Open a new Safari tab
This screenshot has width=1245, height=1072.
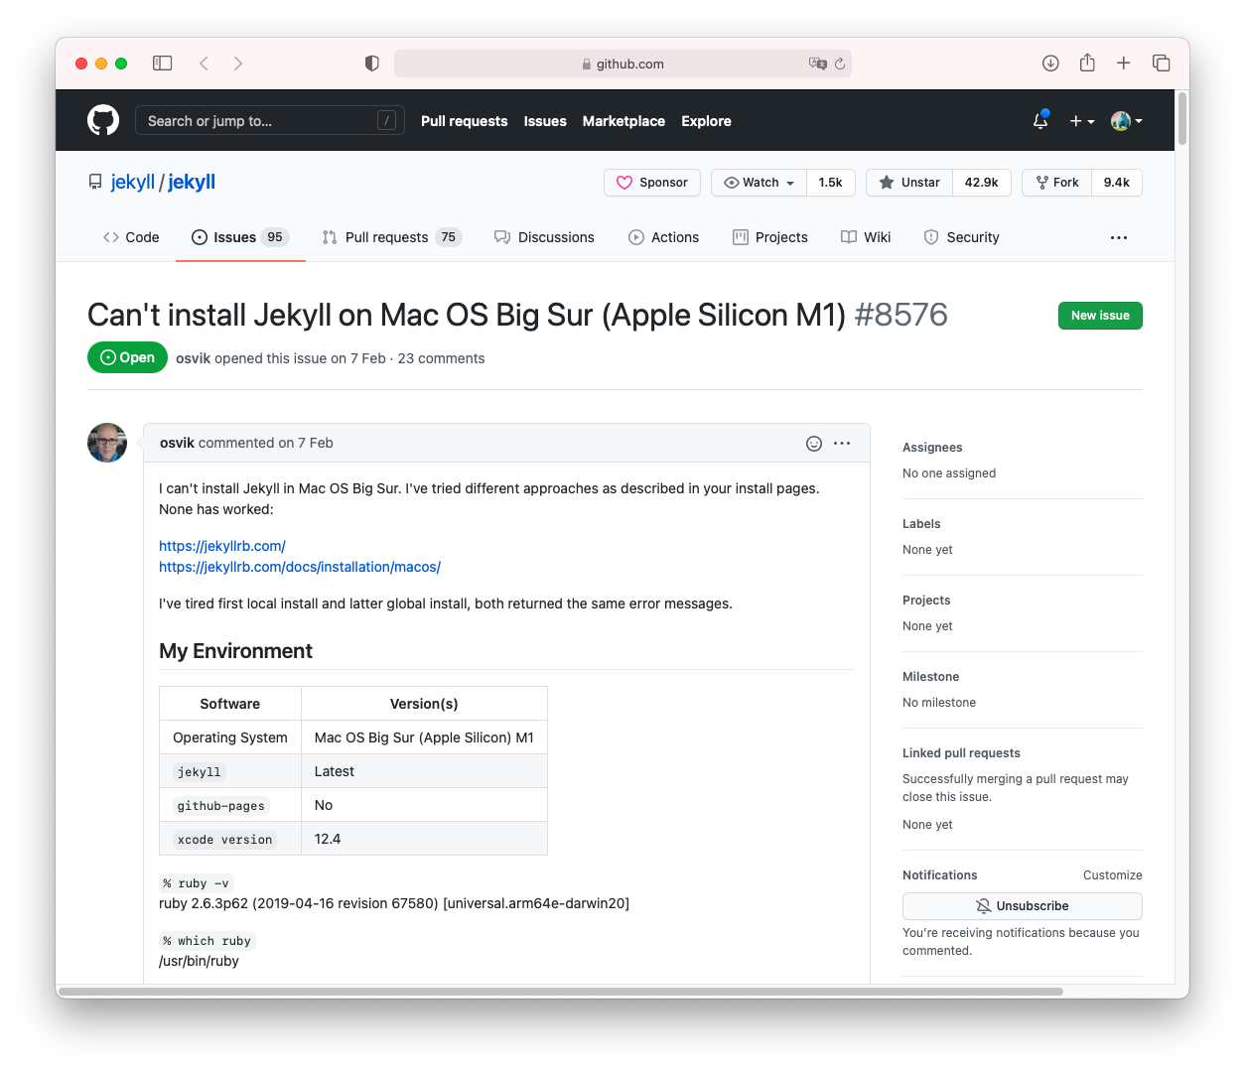[x=1124, y=64]
